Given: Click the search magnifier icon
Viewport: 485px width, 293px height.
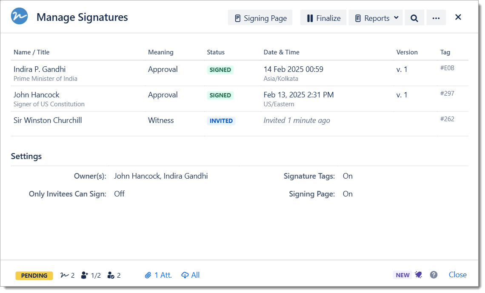Looking at the screenshot, I should click(414, 18).
